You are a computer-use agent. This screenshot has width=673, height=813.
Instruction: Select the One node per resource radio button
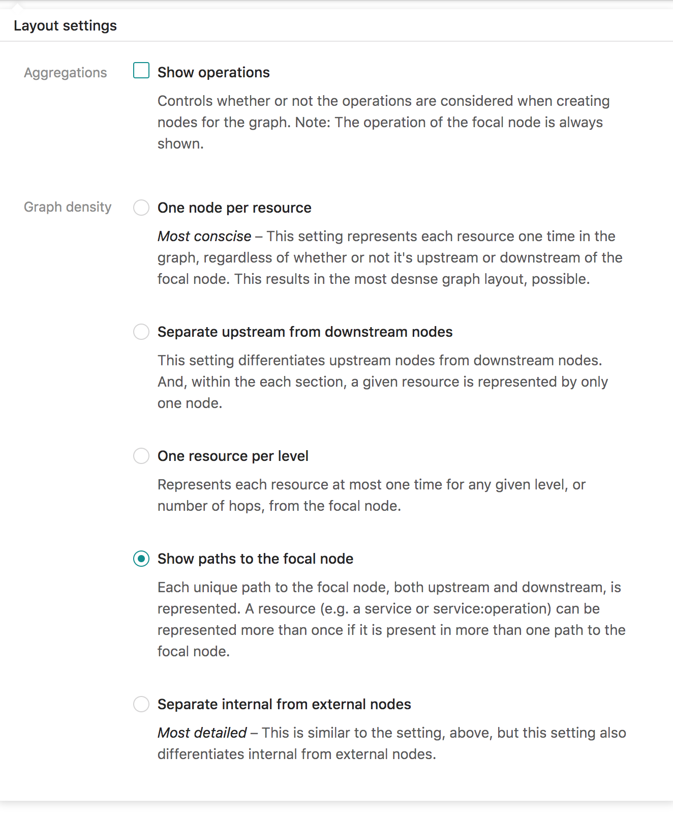point(141,208)
